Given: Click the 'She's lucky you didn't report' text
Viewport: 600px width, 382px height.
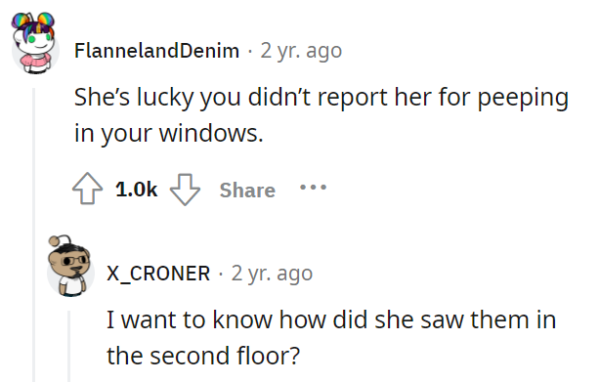Looking at the screenshot, I should tap(231, 97).
